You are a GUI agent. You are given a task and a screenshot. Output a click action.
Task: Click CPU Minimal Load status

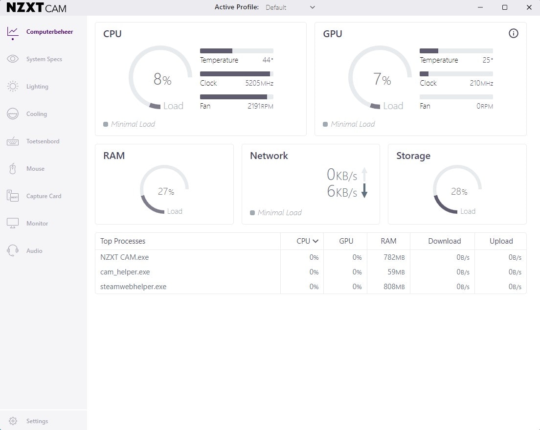[x=129, y=124]
